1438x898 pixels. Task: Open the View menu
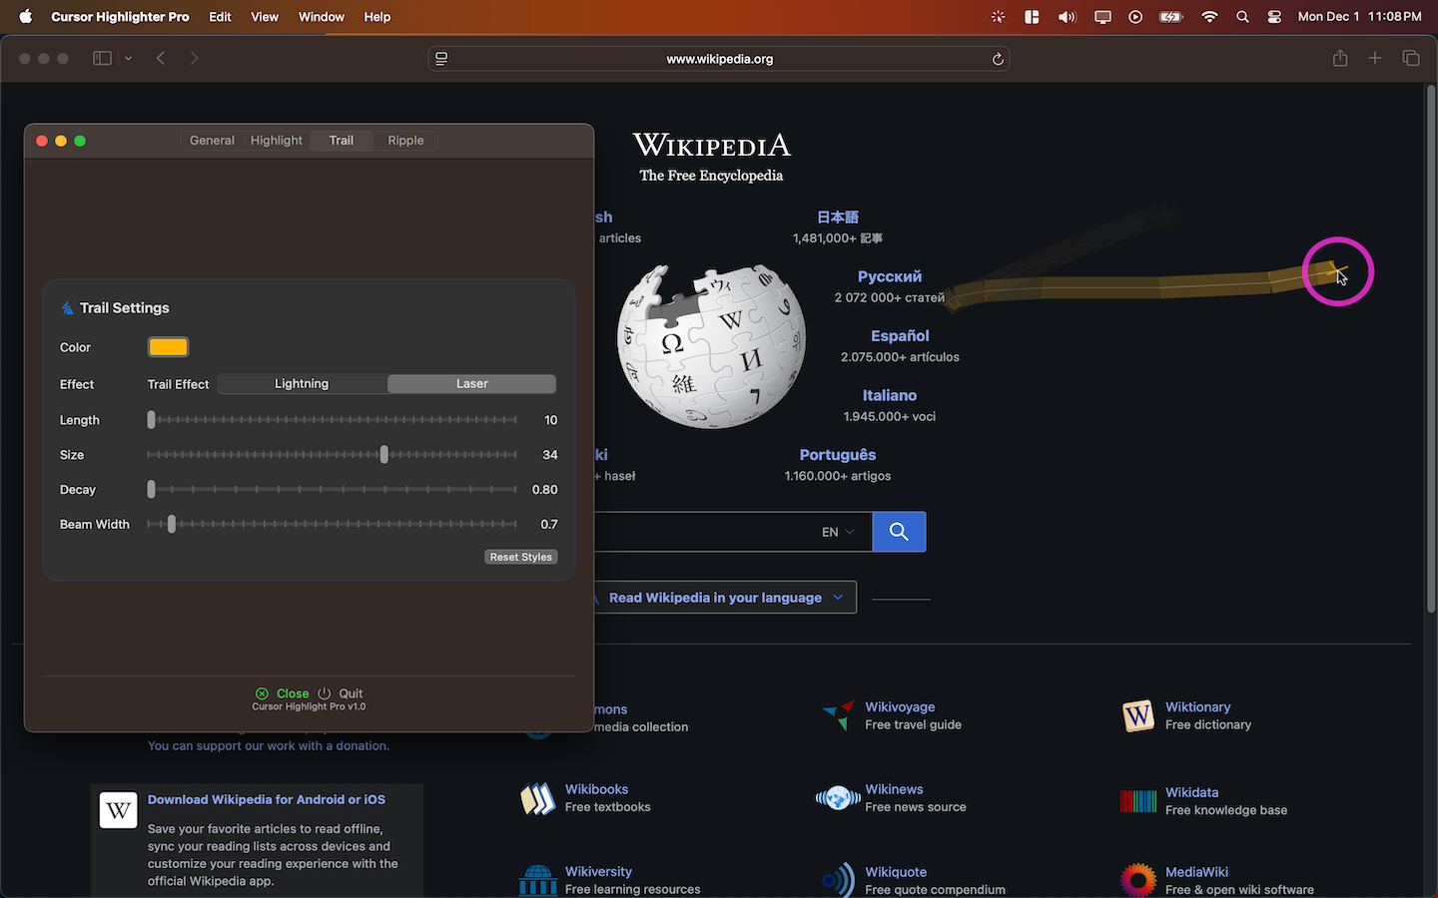coord(265,16)
